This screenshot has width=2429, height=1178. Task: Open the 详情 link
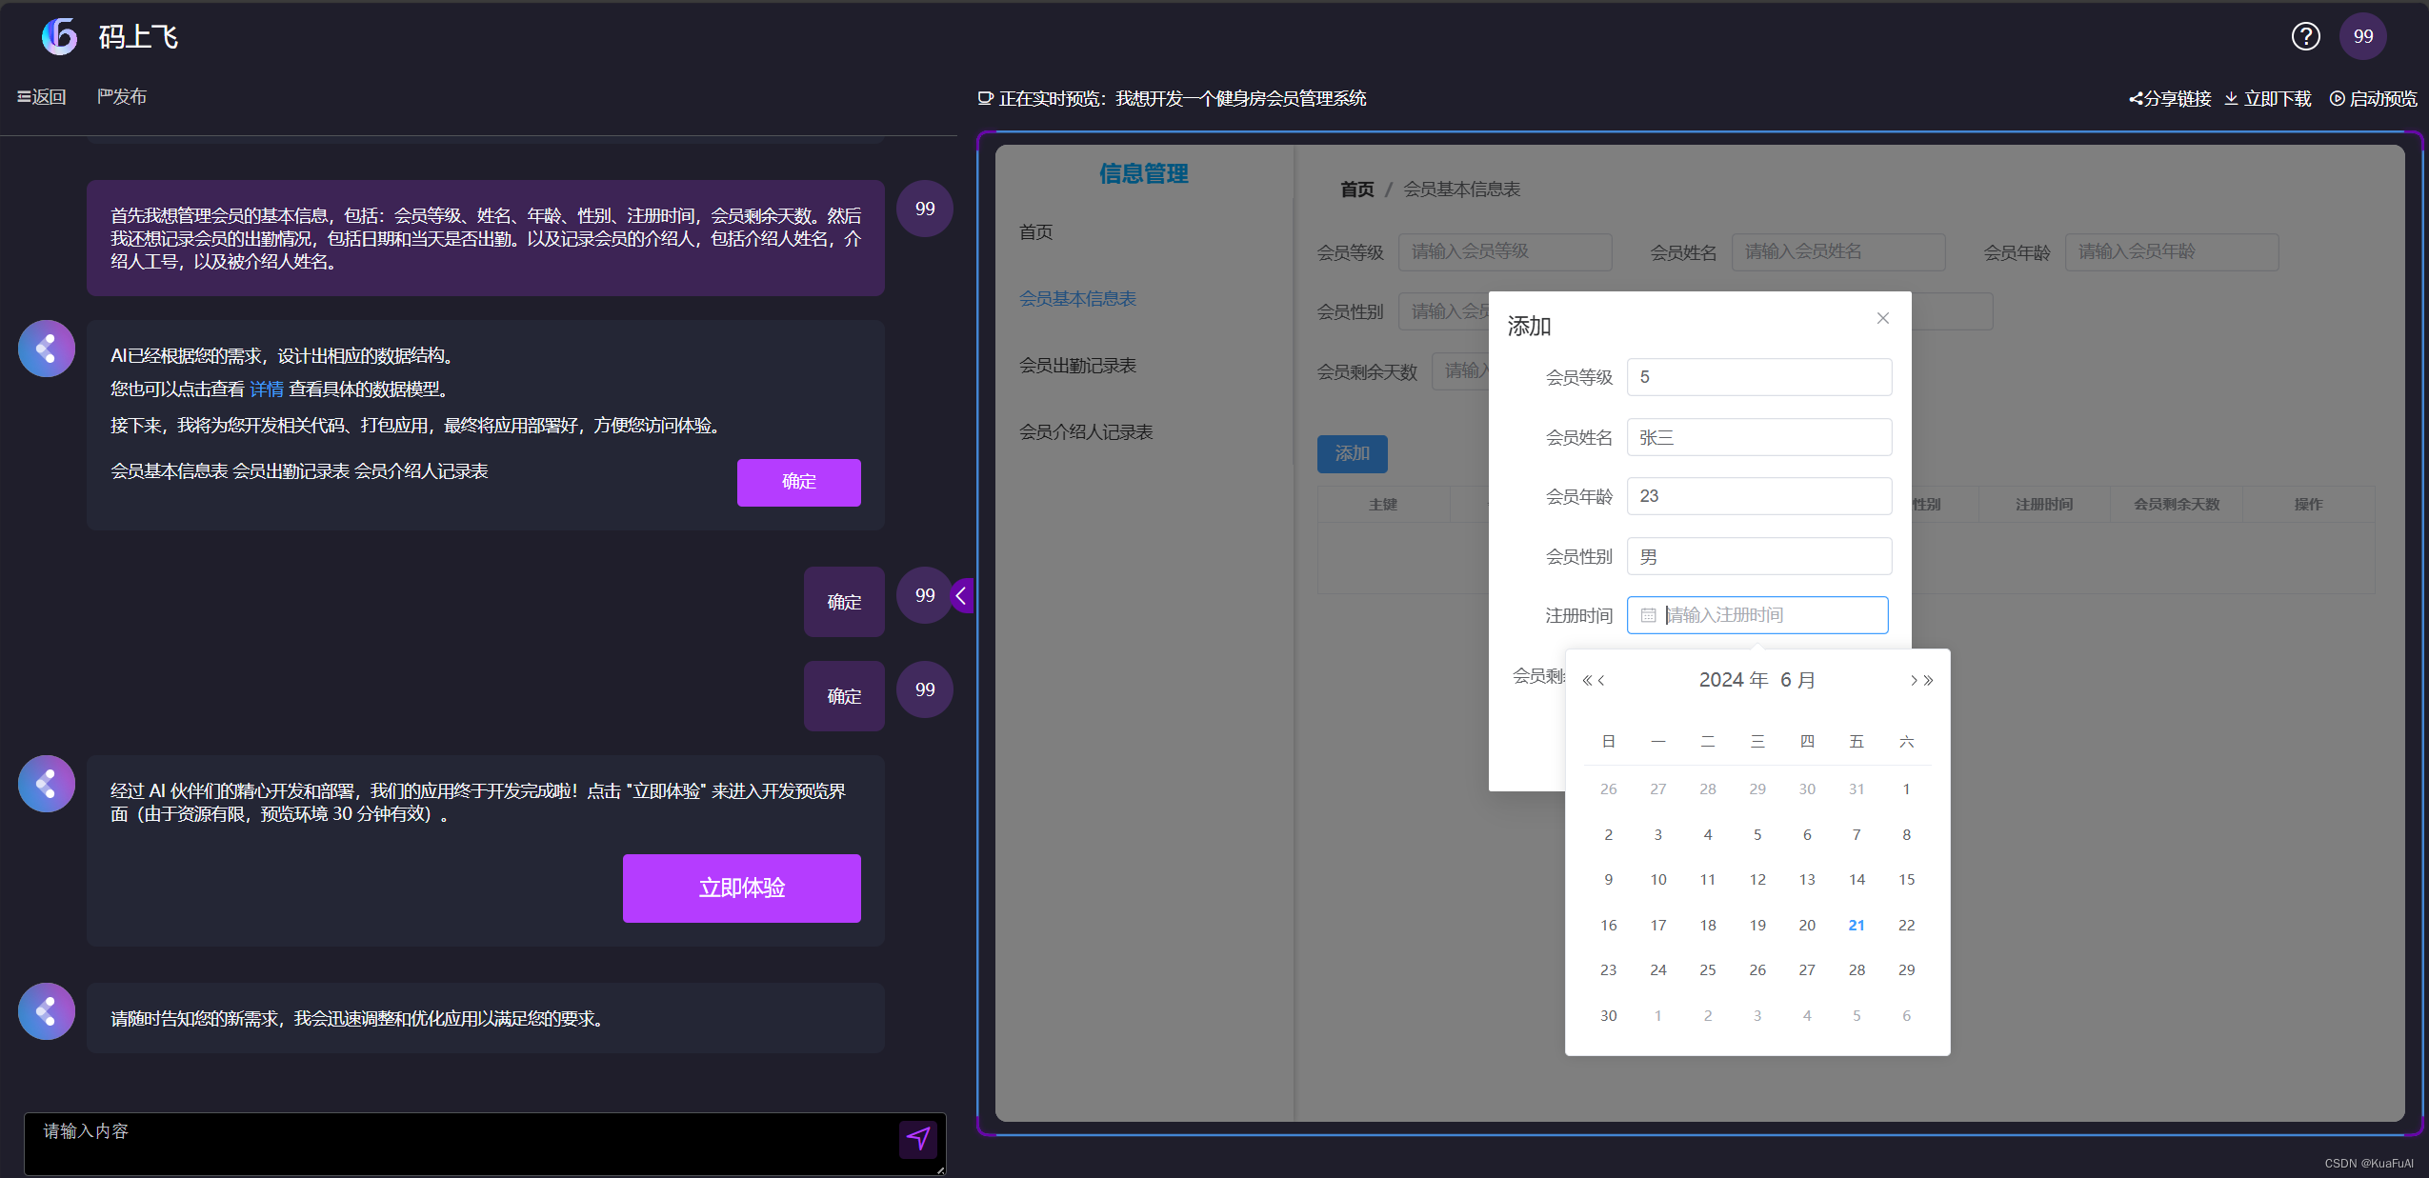point(267,389)
